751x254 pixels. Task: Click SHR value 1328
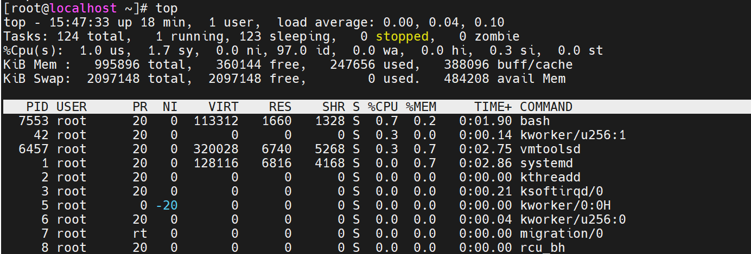tap(329, 121)
